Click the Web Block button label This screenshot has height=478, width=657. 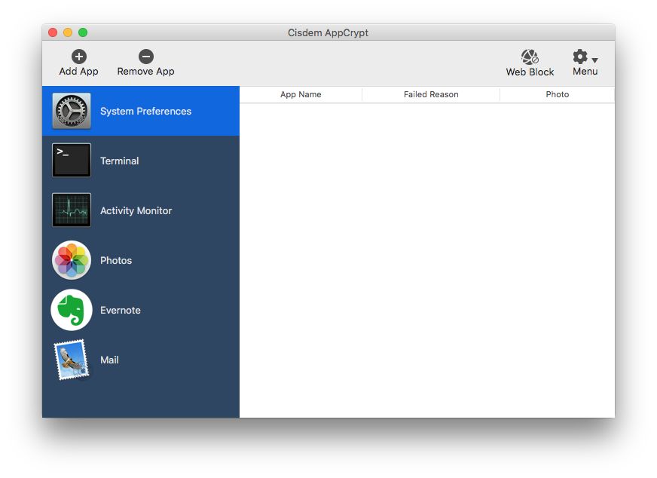(530, 72)
